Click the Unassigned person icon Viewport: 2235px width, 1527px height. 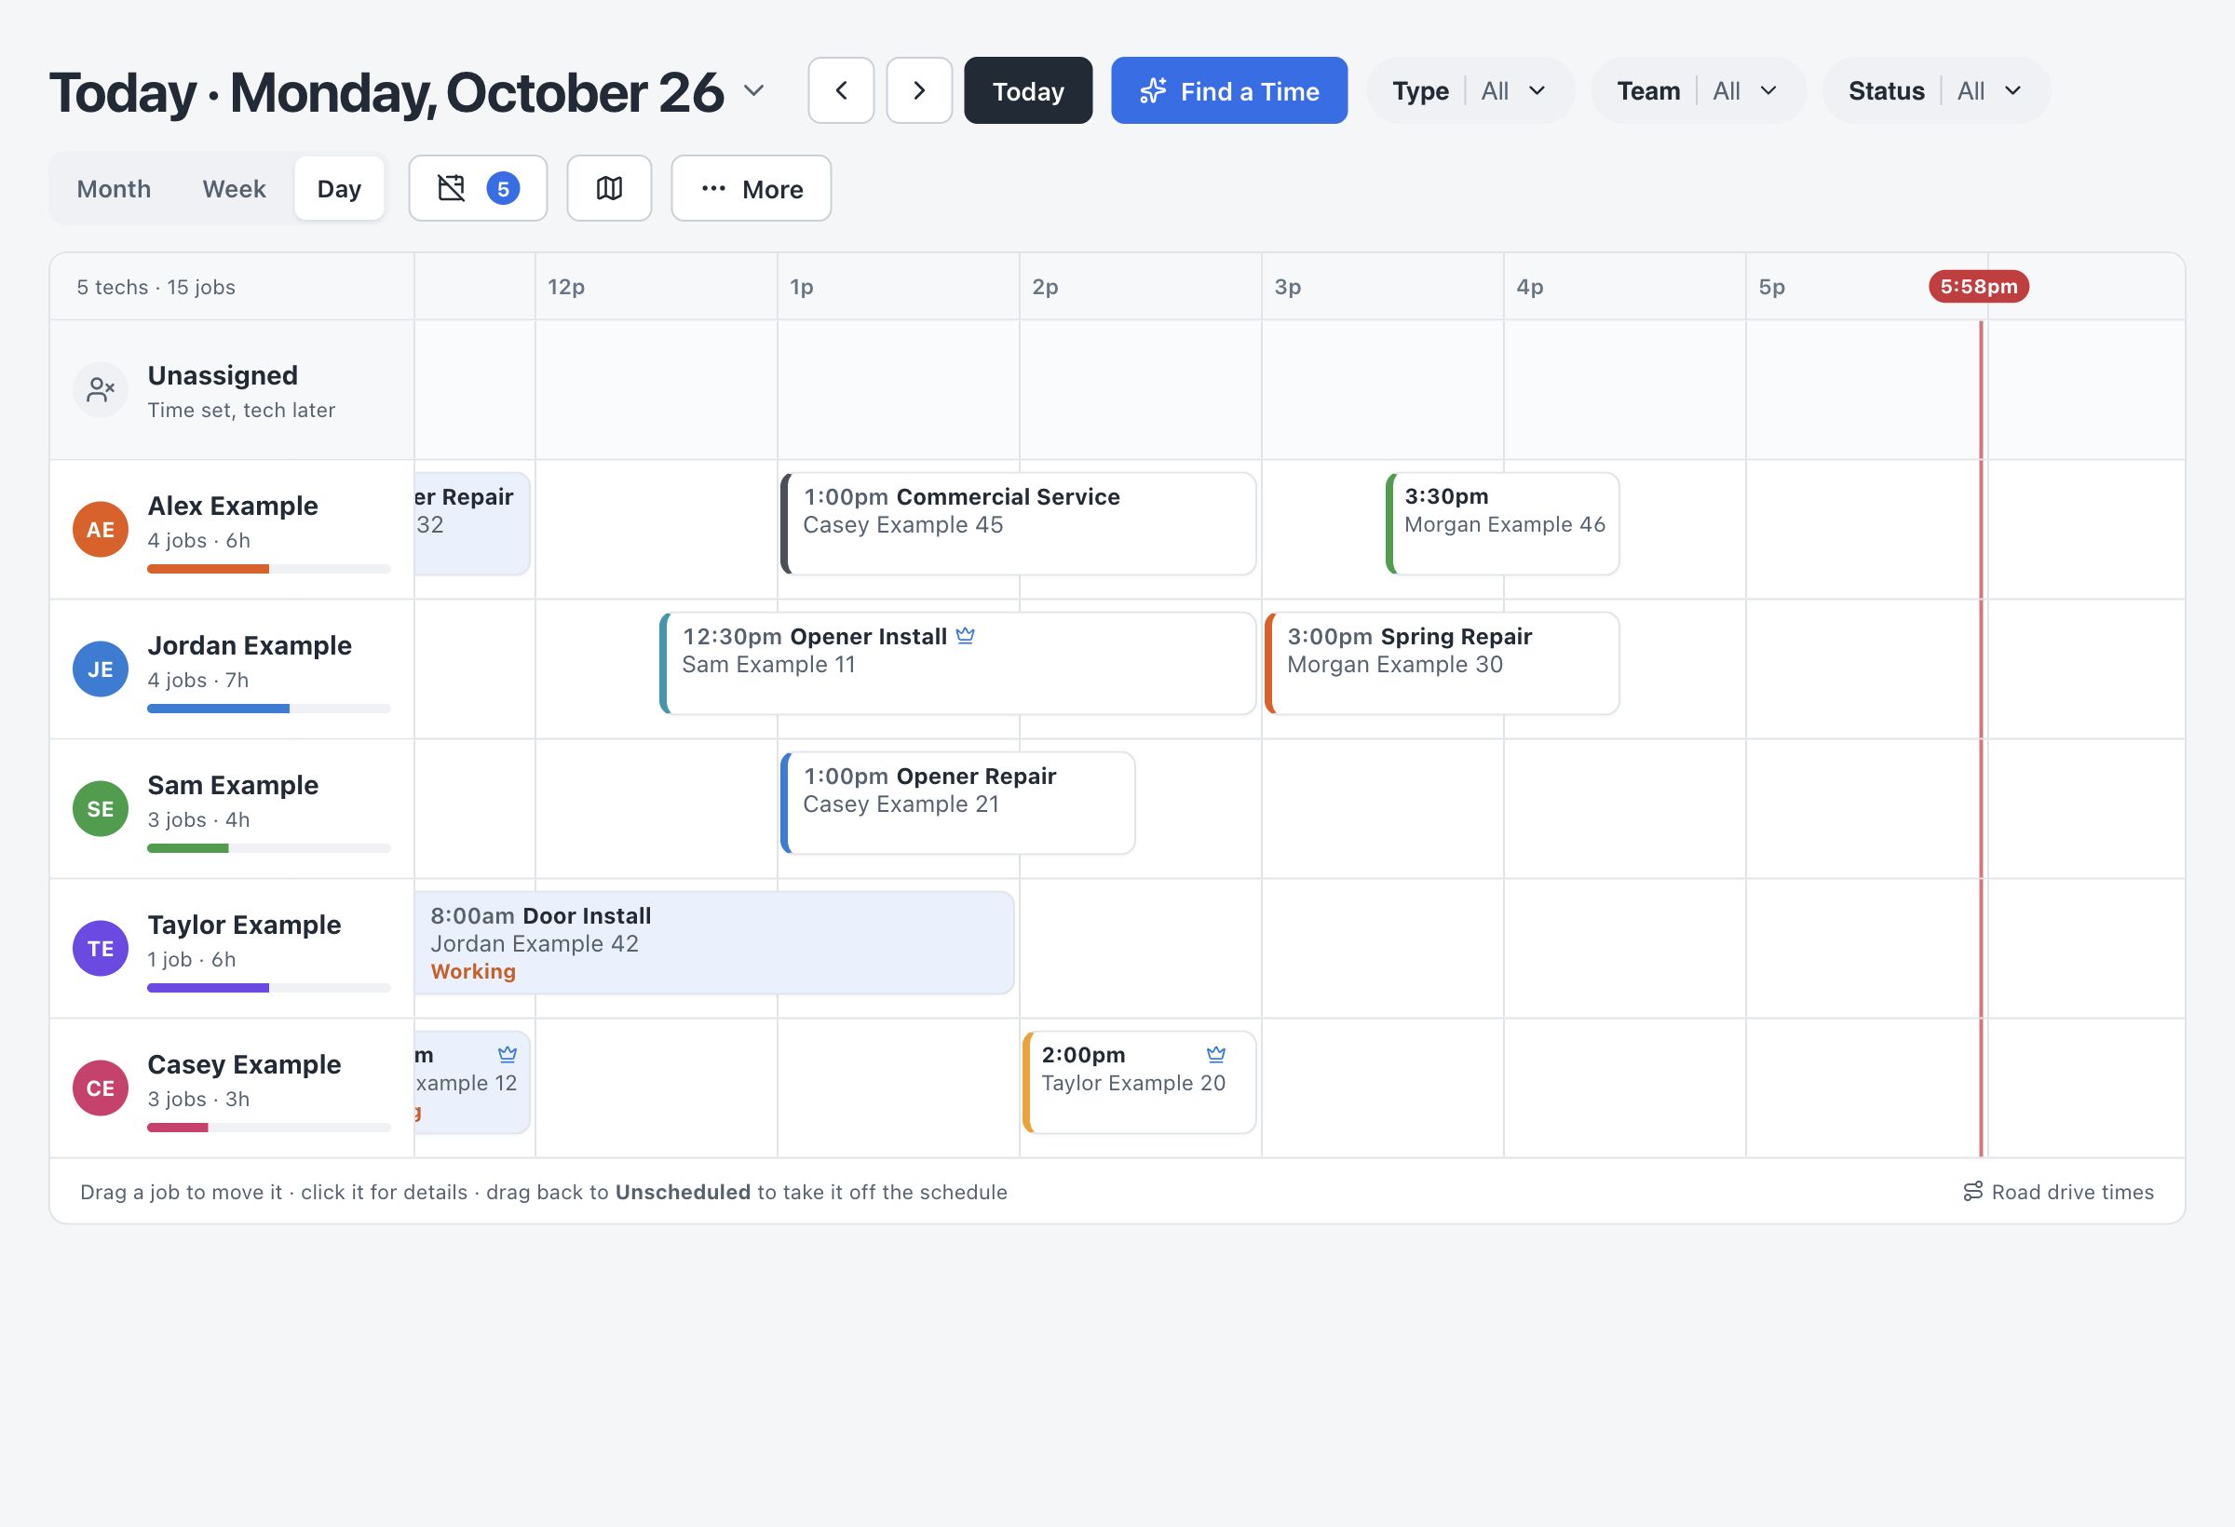click(x=100, y=389)
